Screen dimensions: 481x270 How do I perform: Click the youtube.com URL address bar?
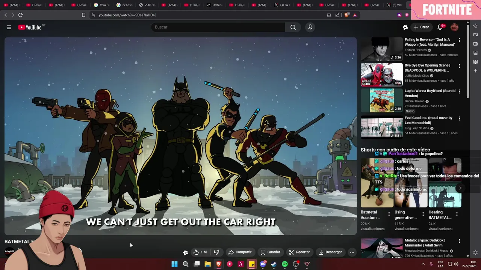(127, 15)
